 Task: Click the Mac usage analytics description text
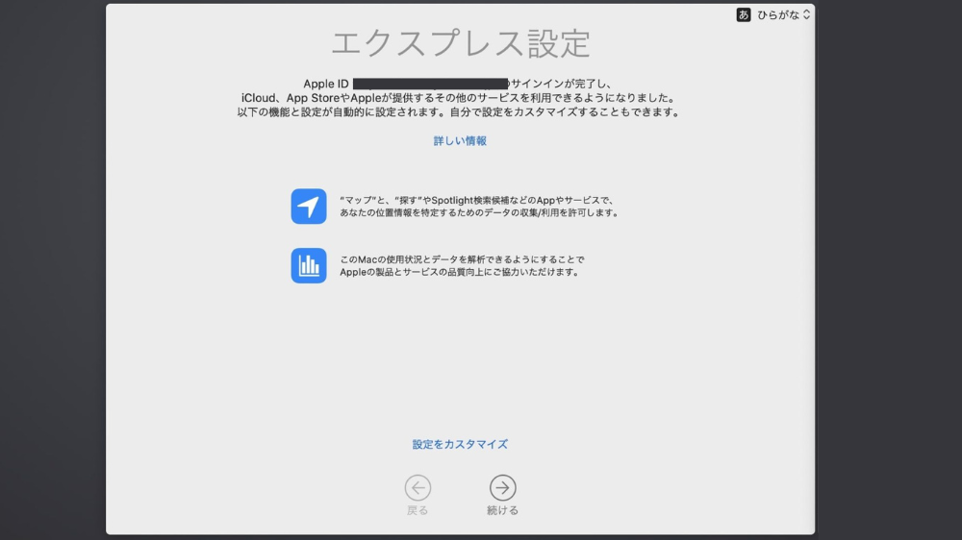coord(462,266)
